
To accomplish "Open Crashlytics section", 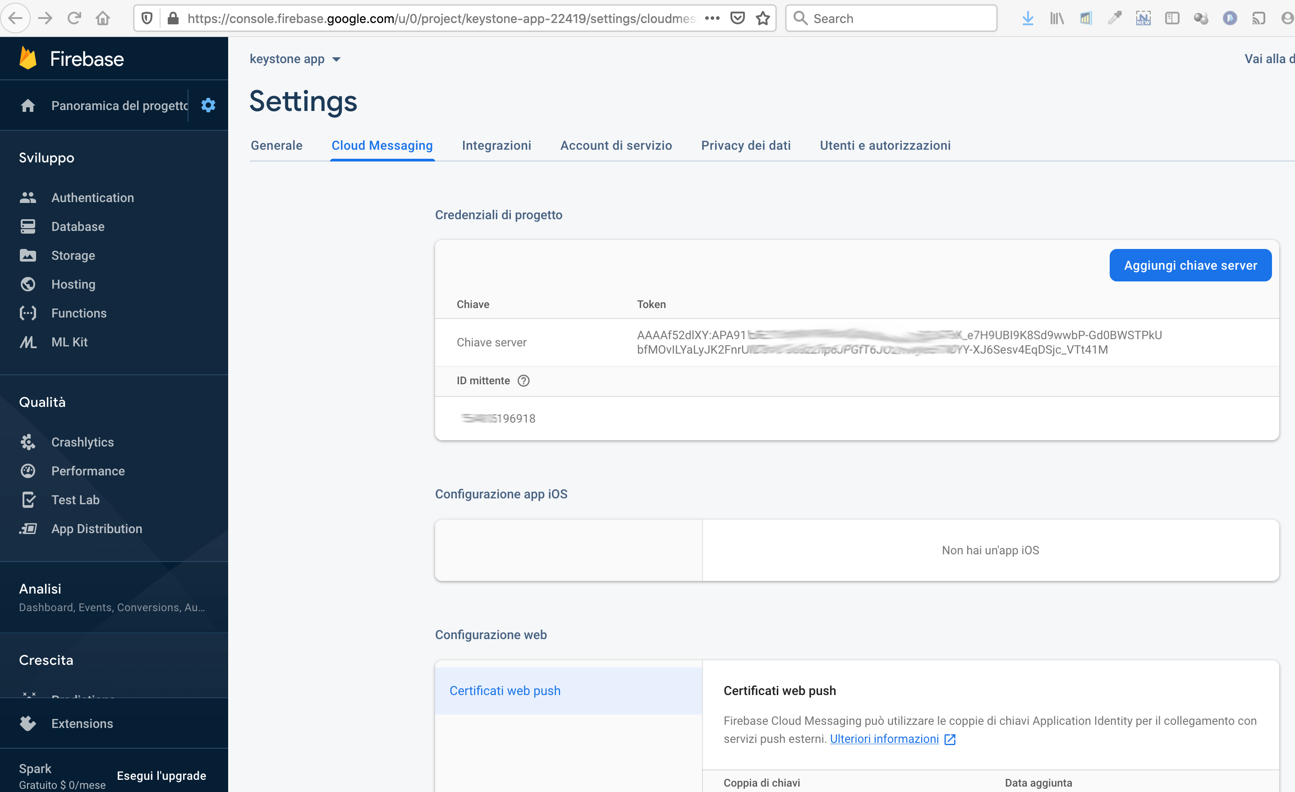I will pyautogui.click(x=83, y=442).
